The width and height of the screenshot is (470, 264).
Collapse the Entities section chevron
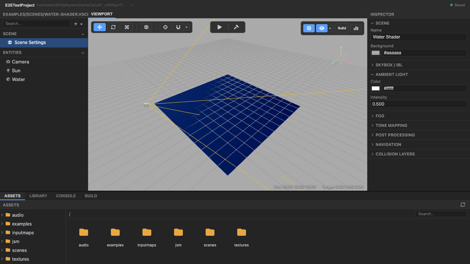(x=83, y=53)
